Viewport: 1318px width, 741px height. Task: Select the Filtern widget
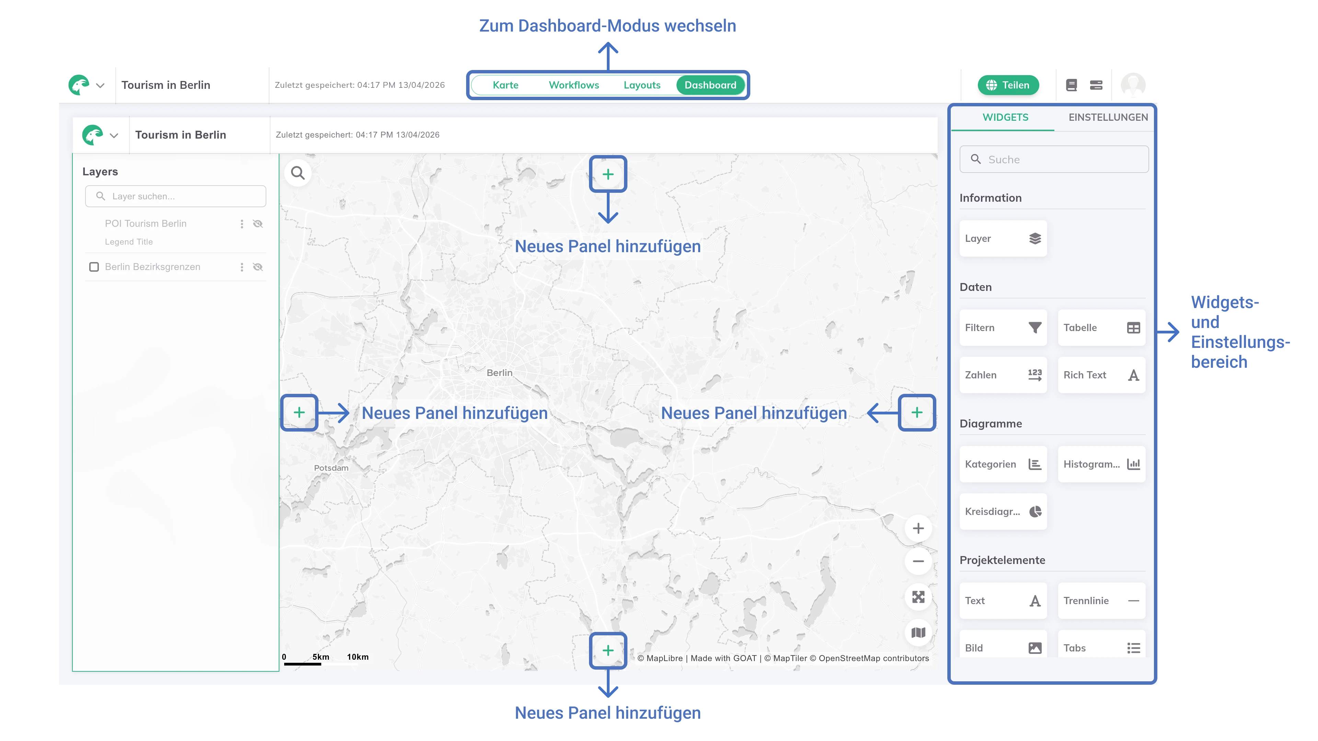(1003, 328)
